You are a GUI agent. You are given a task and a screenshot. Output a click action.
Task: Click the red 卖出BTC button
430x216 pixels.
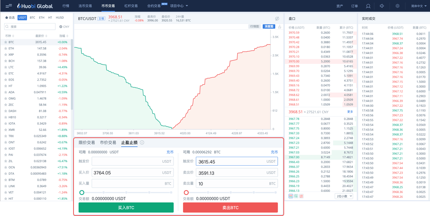pyautogui.click(x=230, y=208)
